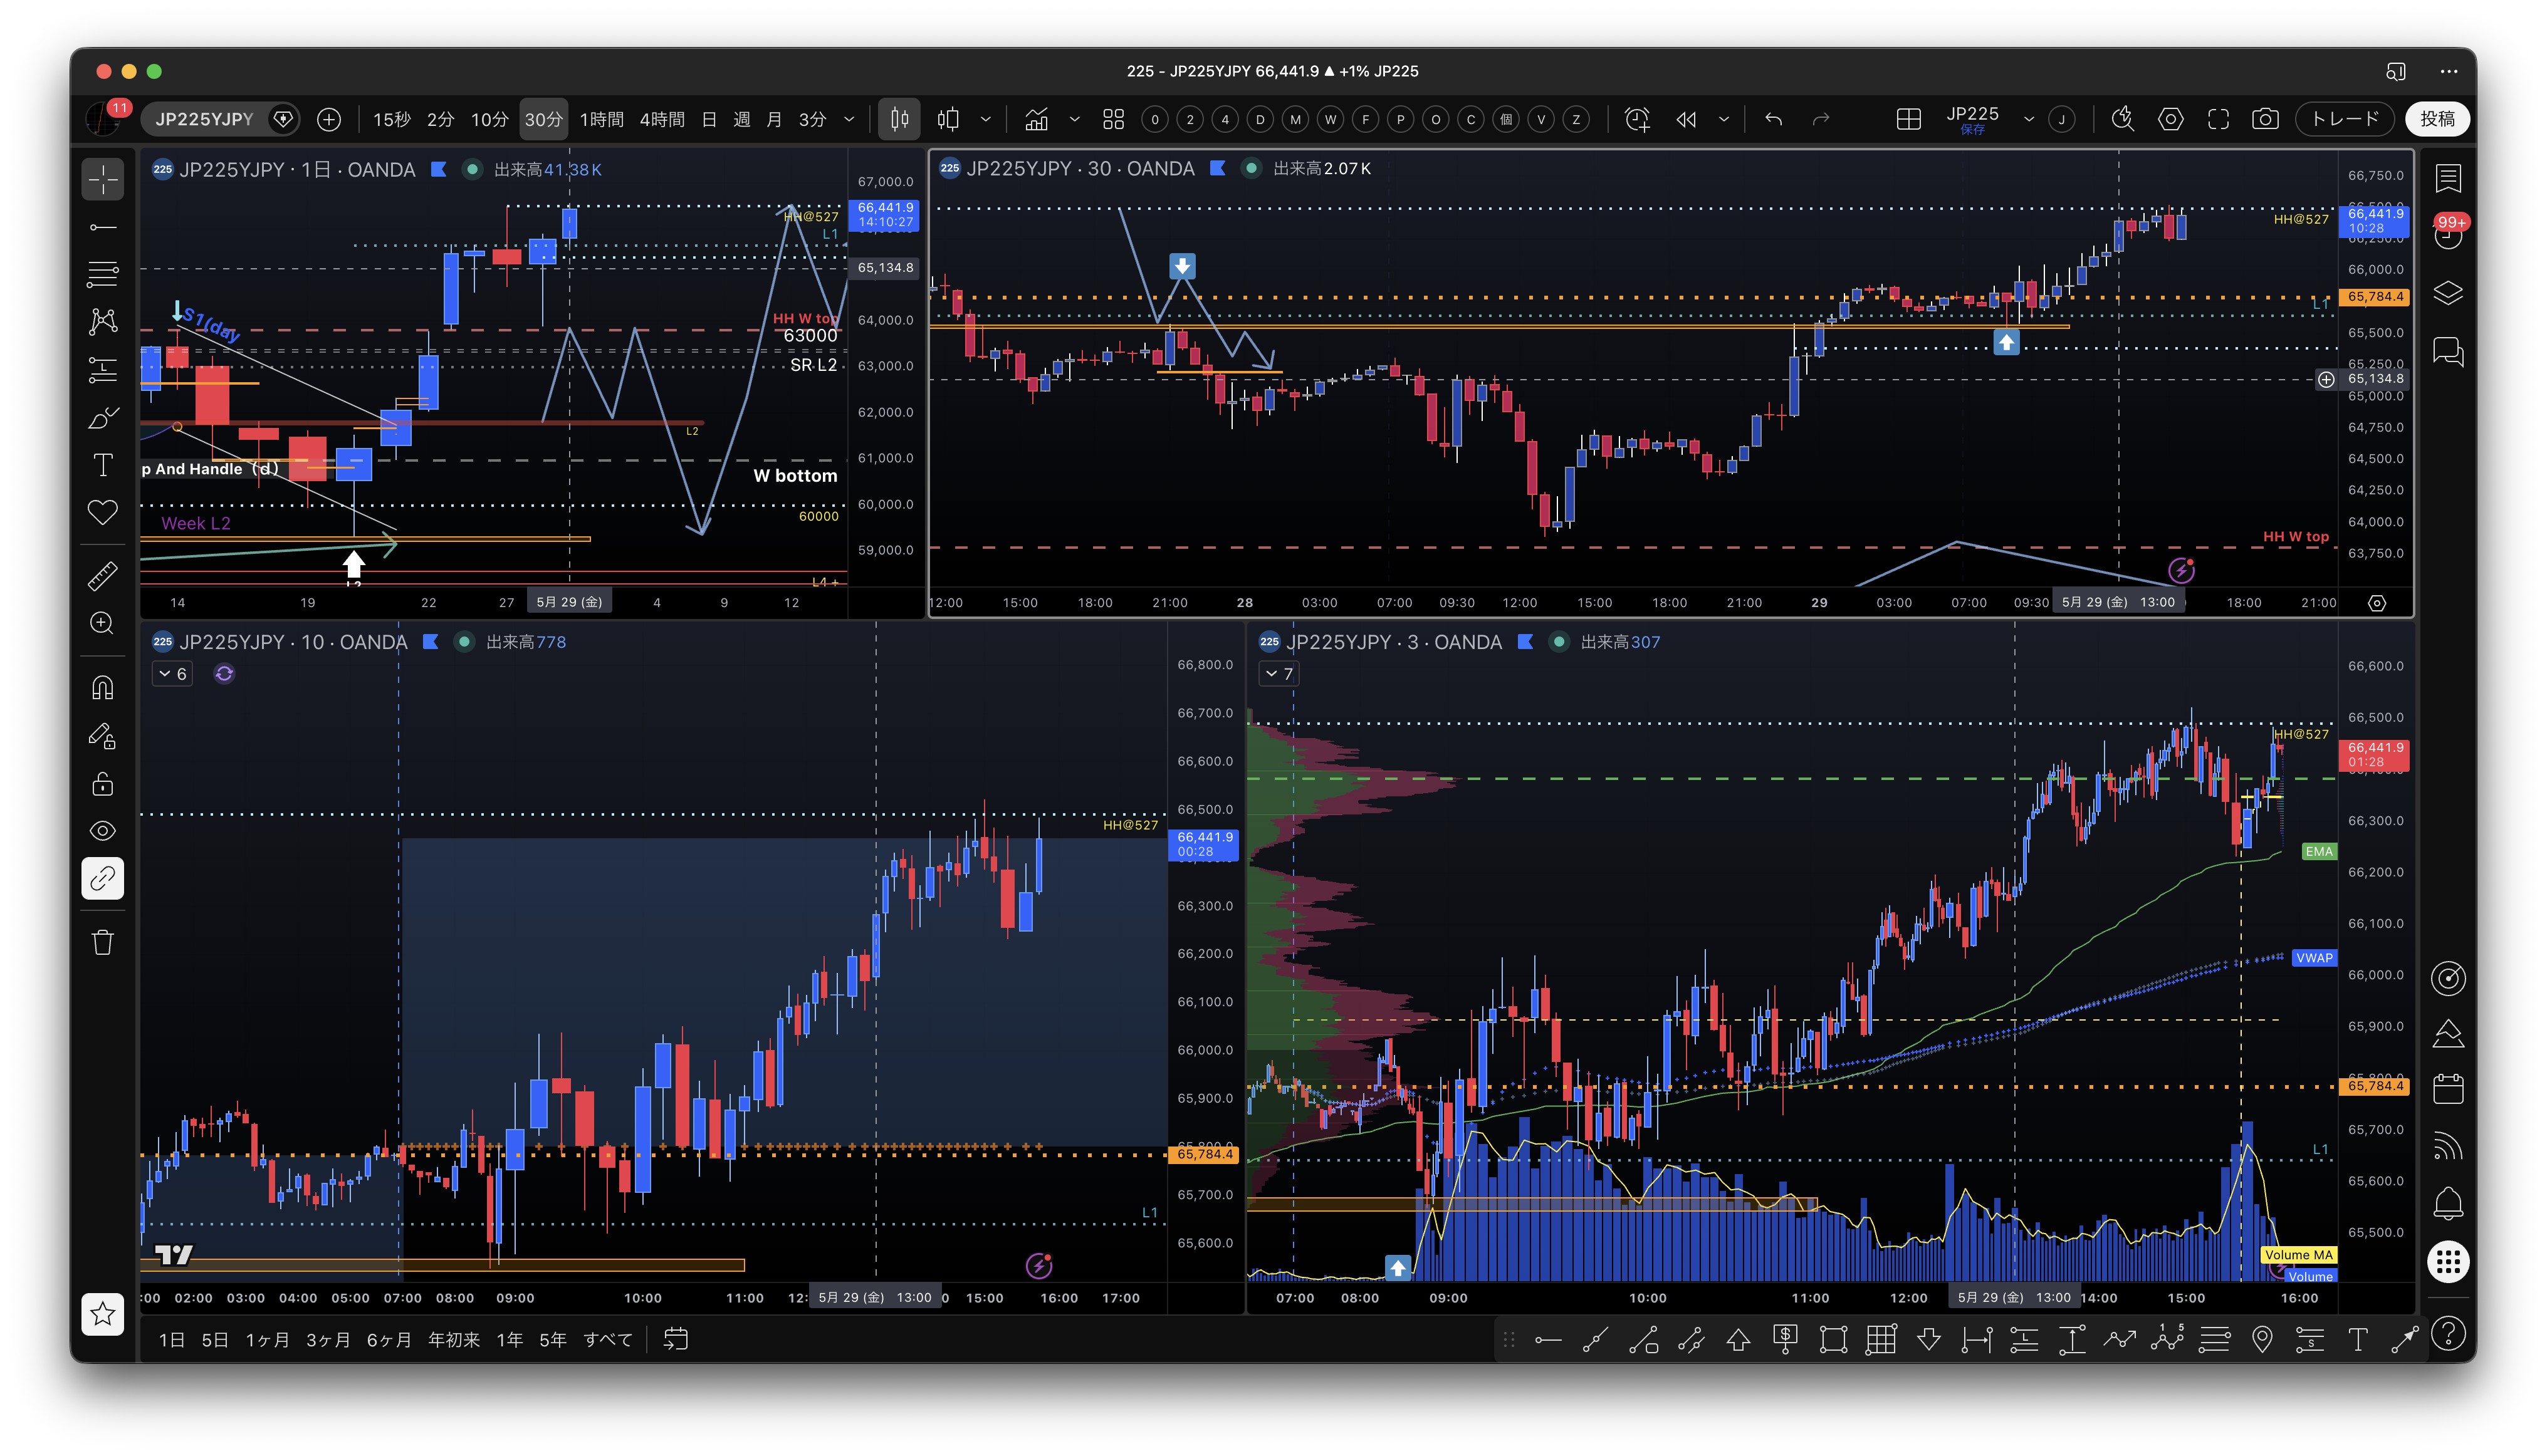Viewport: 2547px width, 1456px height.
Task: Select the 3ヶ月 date range
Action: tap(328, 1340)
